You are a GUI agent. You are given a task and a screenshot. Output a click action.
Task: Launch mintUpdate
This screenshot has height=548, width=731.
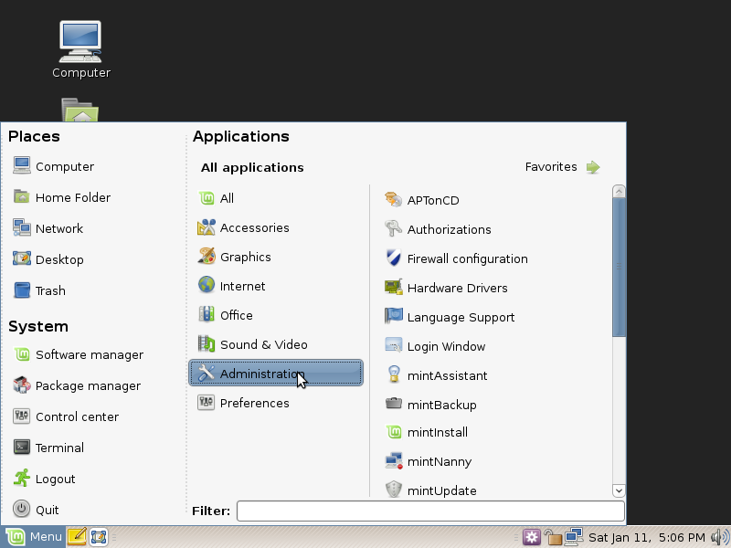pyautogui.click(x=430, y=490)
